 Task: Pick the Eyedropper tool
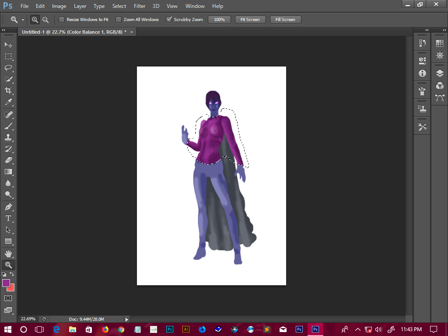(x=8, y=102)
